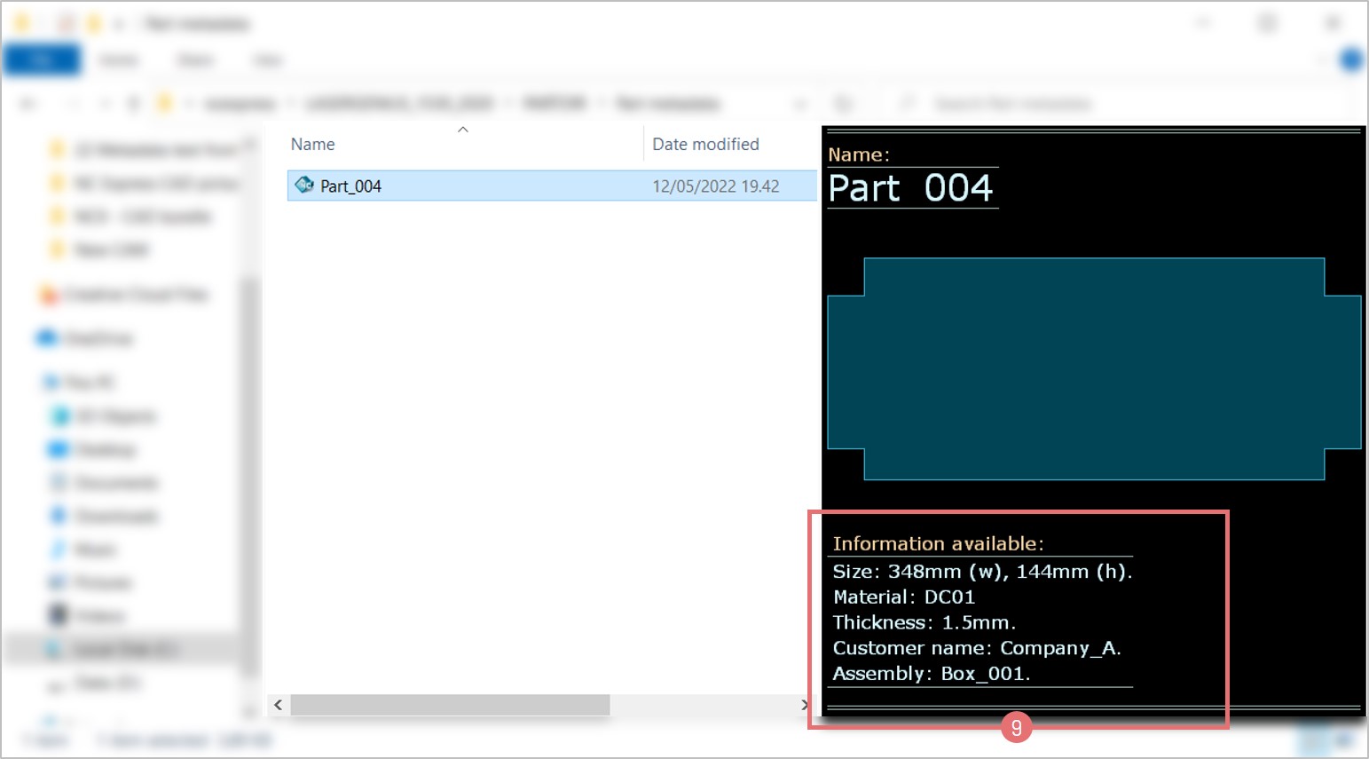Click the Search box in Explorer
Screen dimensions: 1369x759
click(1011, 104)
